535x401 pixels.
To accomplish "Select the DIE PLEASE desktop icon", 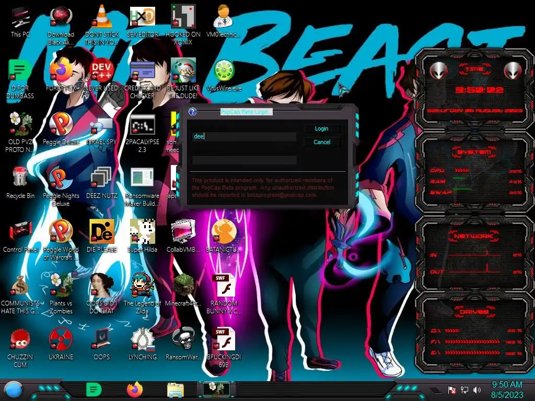I will coord(102,237).
